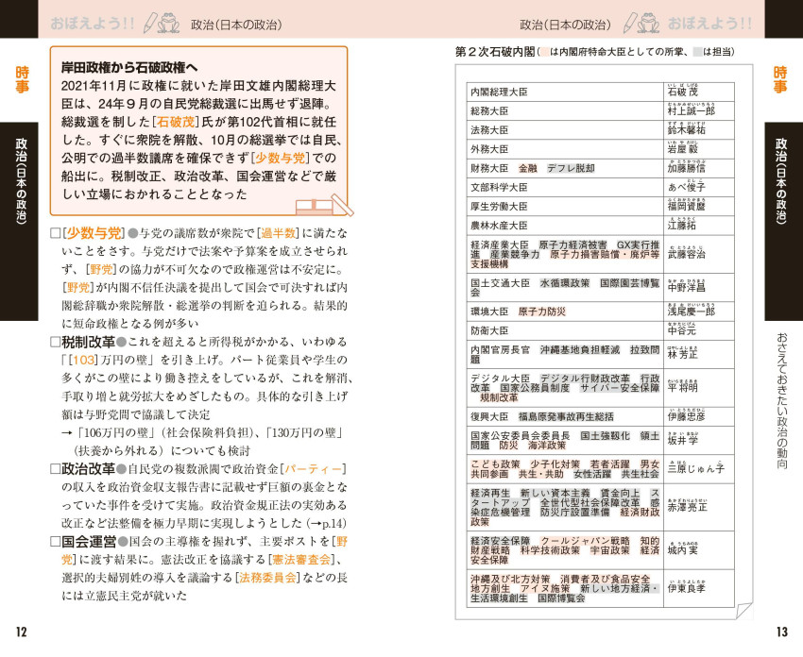Image resolution: width=803 pixels, height=657 pixels.
Task: Click the highlighted [少数与党] inside the orange box
Action: (x=279, y=158)
